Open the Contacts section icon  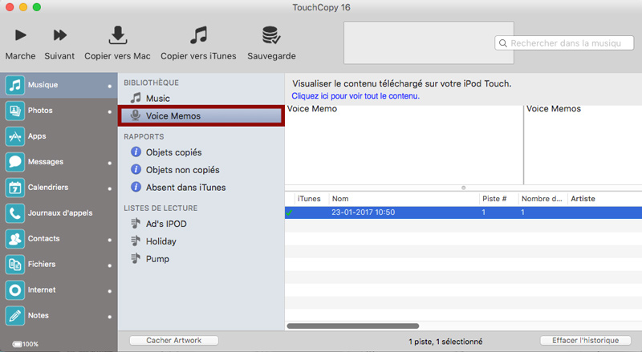(15, 239)
